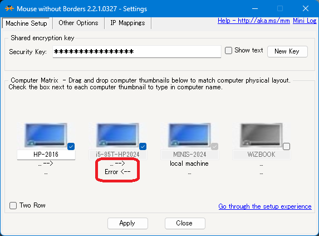Select the grayed WiZBOOK computer thumbnail
319x236 pixels.
[x=261, y=135]
